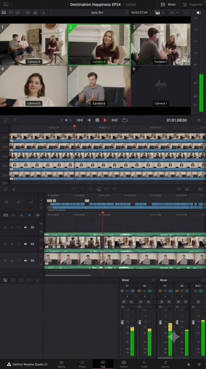Toggle V1 track video visibility
Screen dimensions: 206x369
pyautogui.click(x=33, y=261)
